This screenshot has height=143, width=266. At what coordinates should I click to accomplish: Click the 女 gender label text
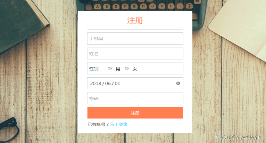135,69
